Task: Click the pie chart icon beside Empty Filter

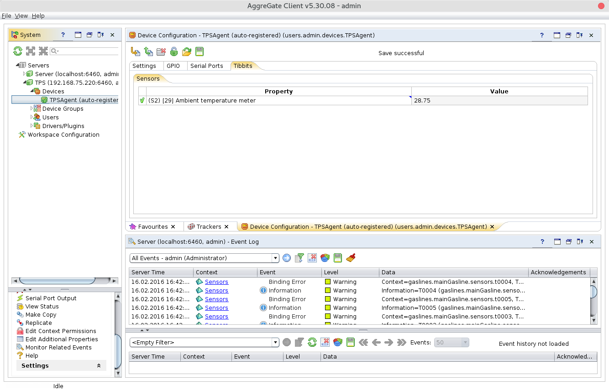Action: coord(338,342)
